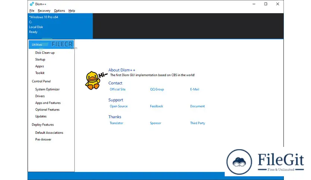Open the Pre-Answer section

[x=43, y=139]
